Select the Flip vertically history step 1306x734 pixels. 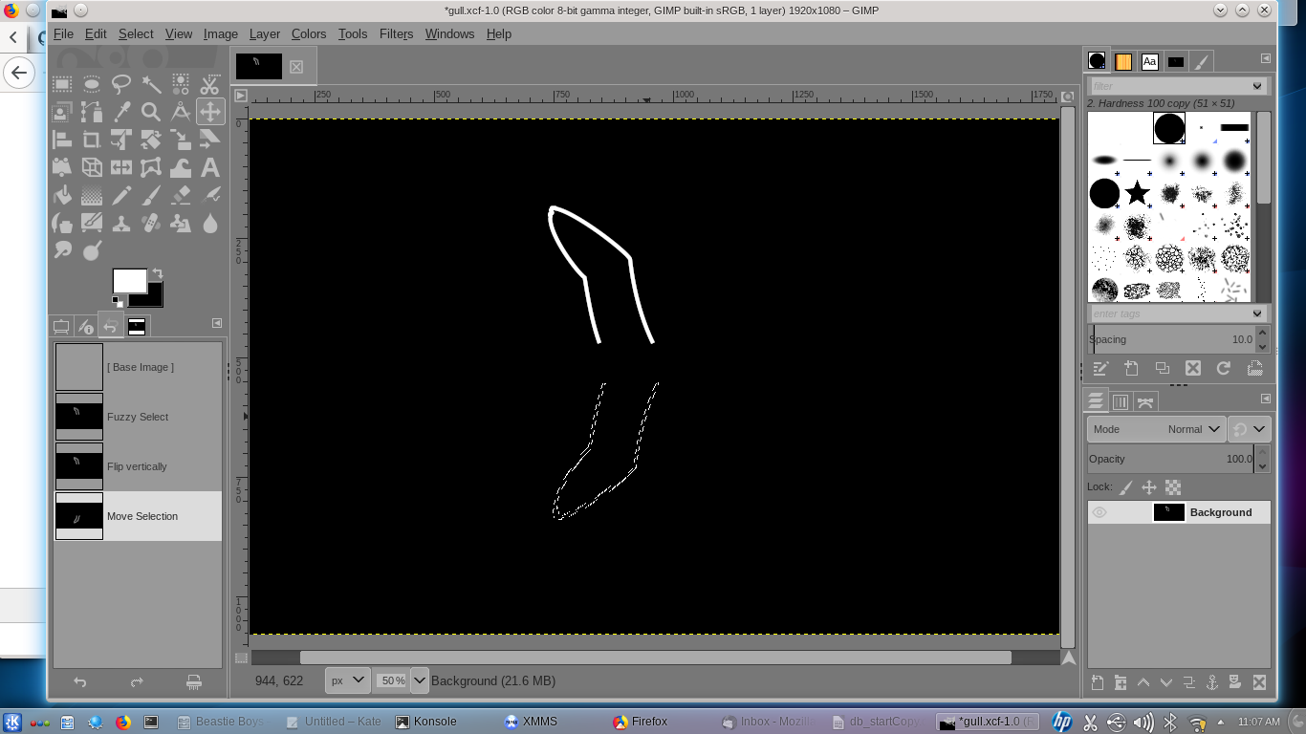pyautogui.click(x=138, y=466)
